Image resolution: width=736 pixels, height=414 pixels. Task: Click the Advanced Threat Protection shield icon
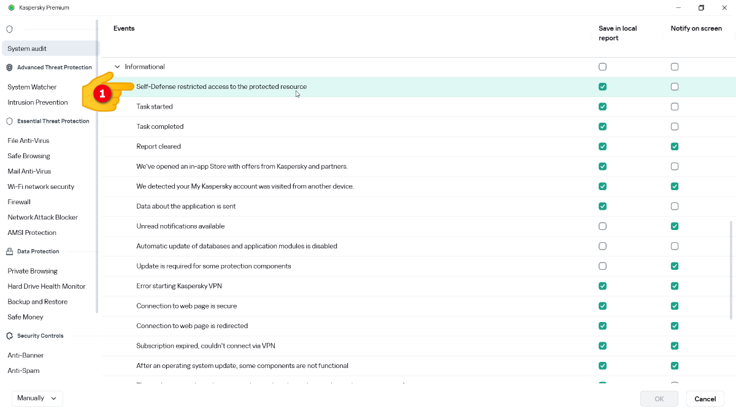[9, 67]
